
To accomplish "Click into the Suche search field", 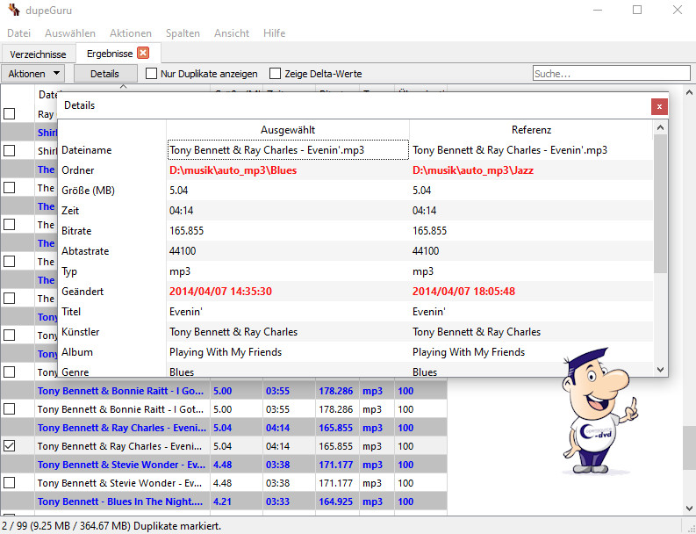I will click(x=610, y=74).
